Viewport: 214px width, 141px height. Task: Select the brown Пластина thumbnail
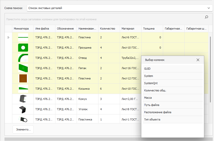(23, 78)
